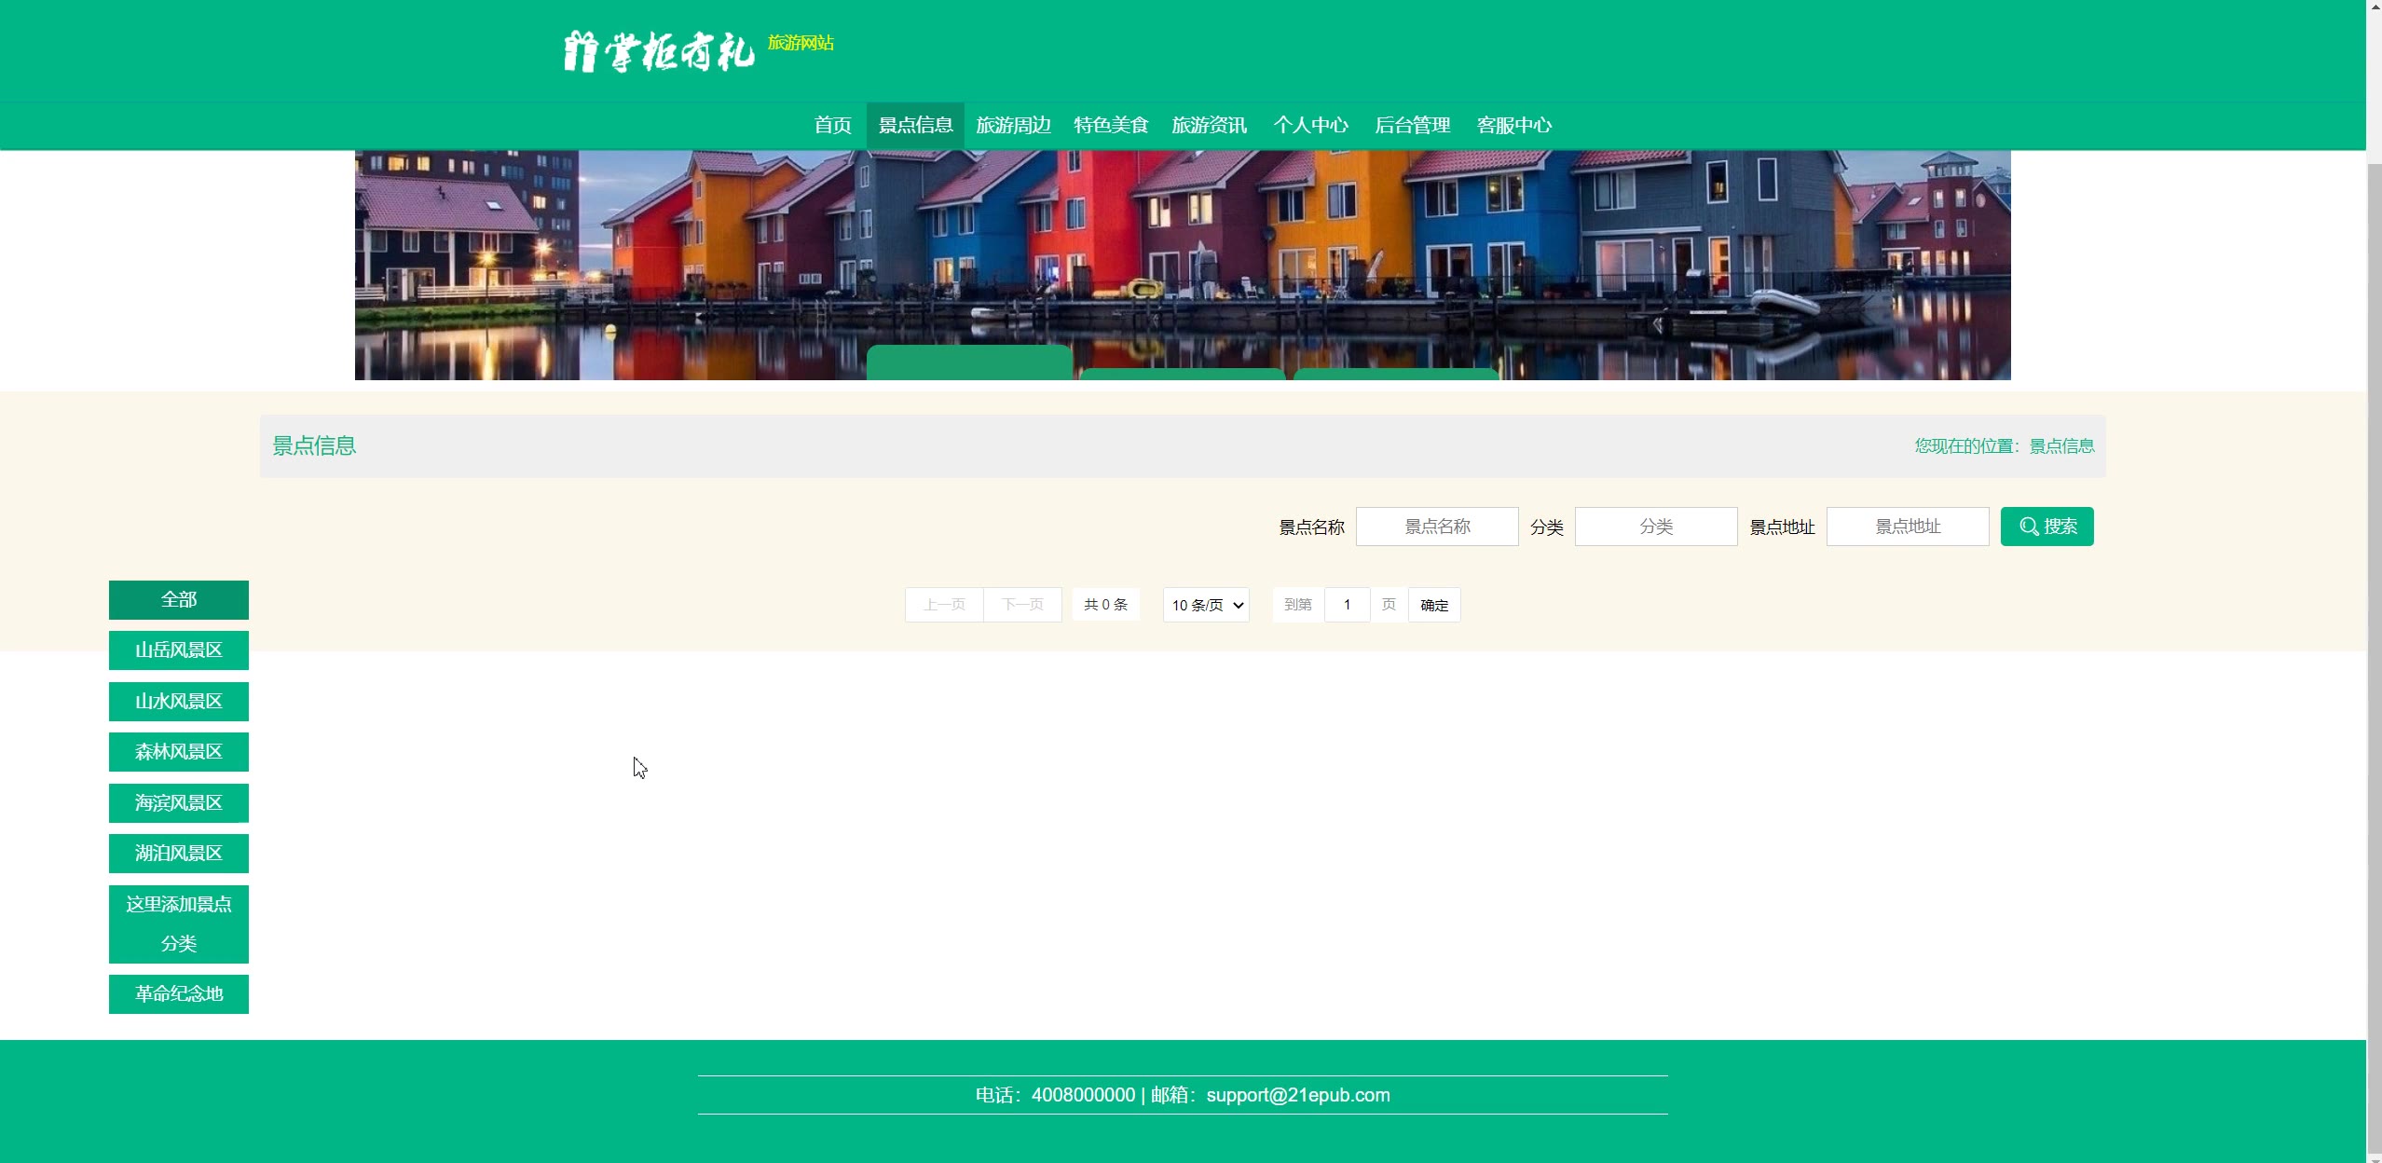Viewport: 2382px width, 1163px height.
Task: Click into the 分类 search field
Action: click(x=1655, y=527)
